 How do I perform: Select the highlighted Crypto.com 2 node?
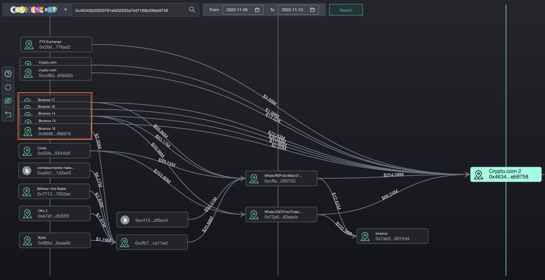[506, 174]
